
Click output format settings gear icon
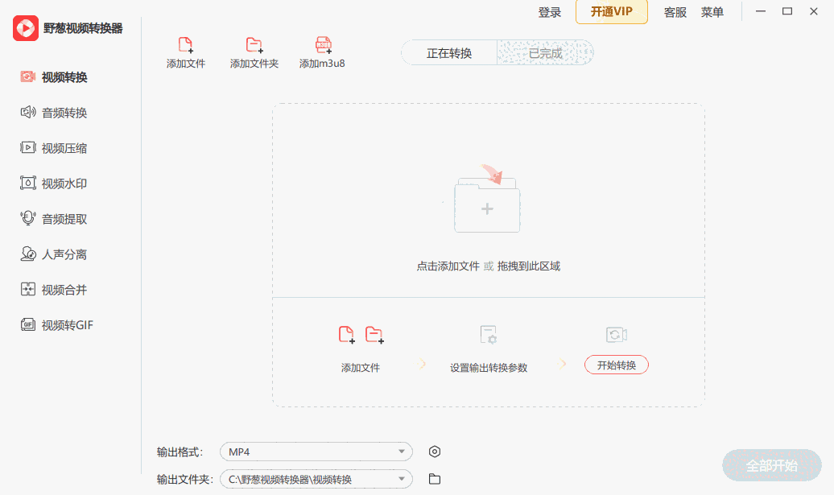[x=435, y=452]
